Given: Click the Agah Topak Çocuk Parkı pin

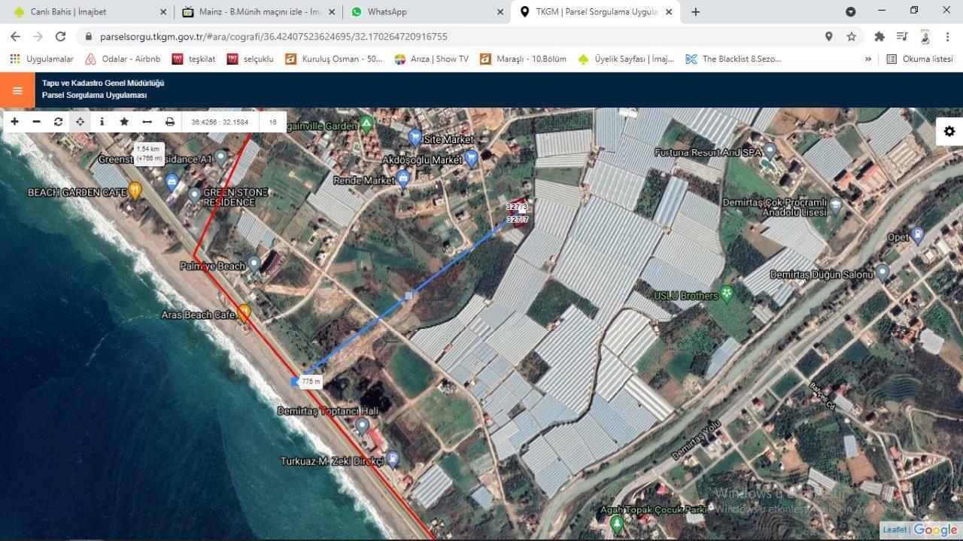Looking at the screenshot, I should tap(617, 523).
